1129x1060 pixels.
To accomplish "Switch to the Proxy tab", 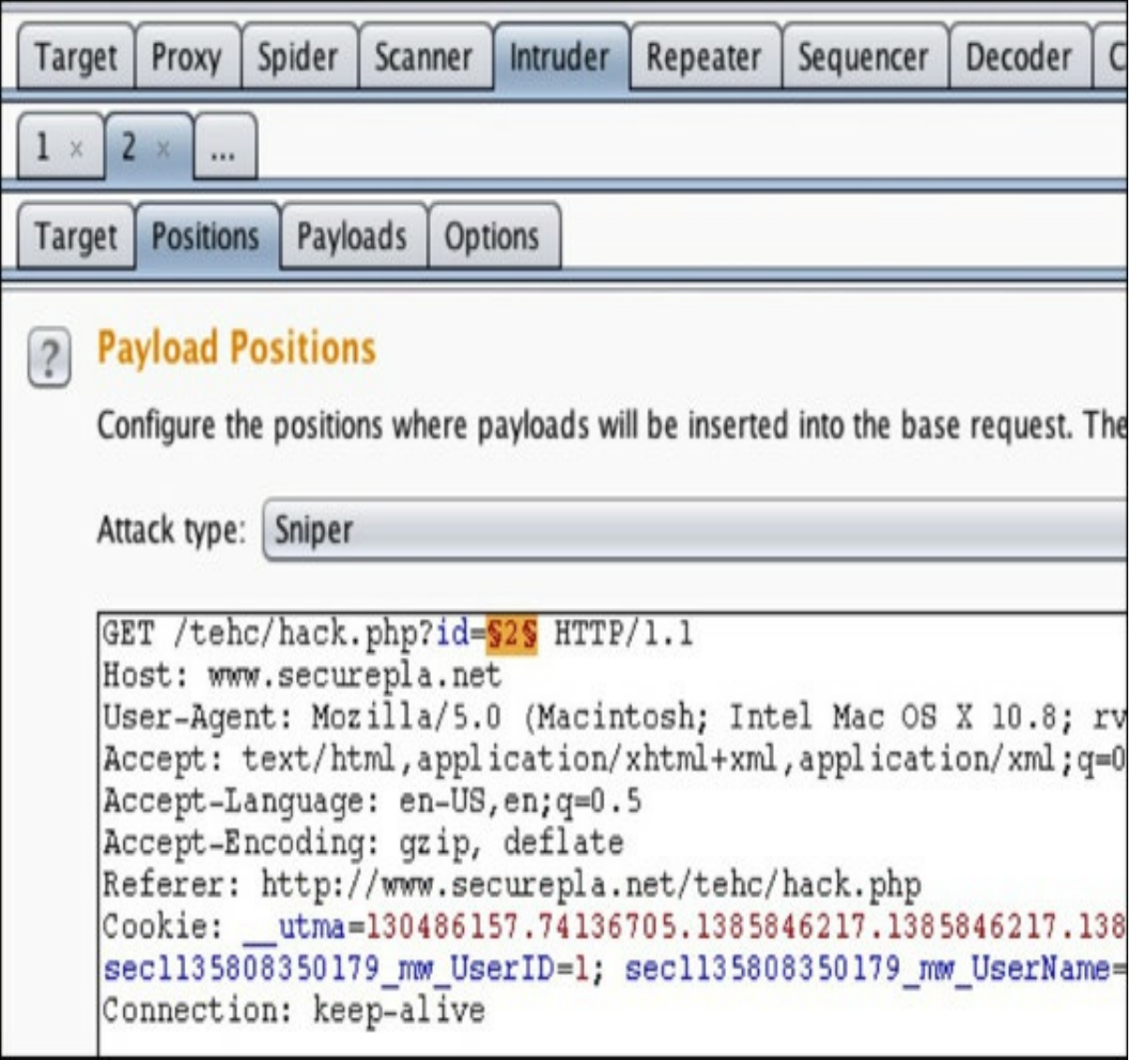I will [187, 57].
